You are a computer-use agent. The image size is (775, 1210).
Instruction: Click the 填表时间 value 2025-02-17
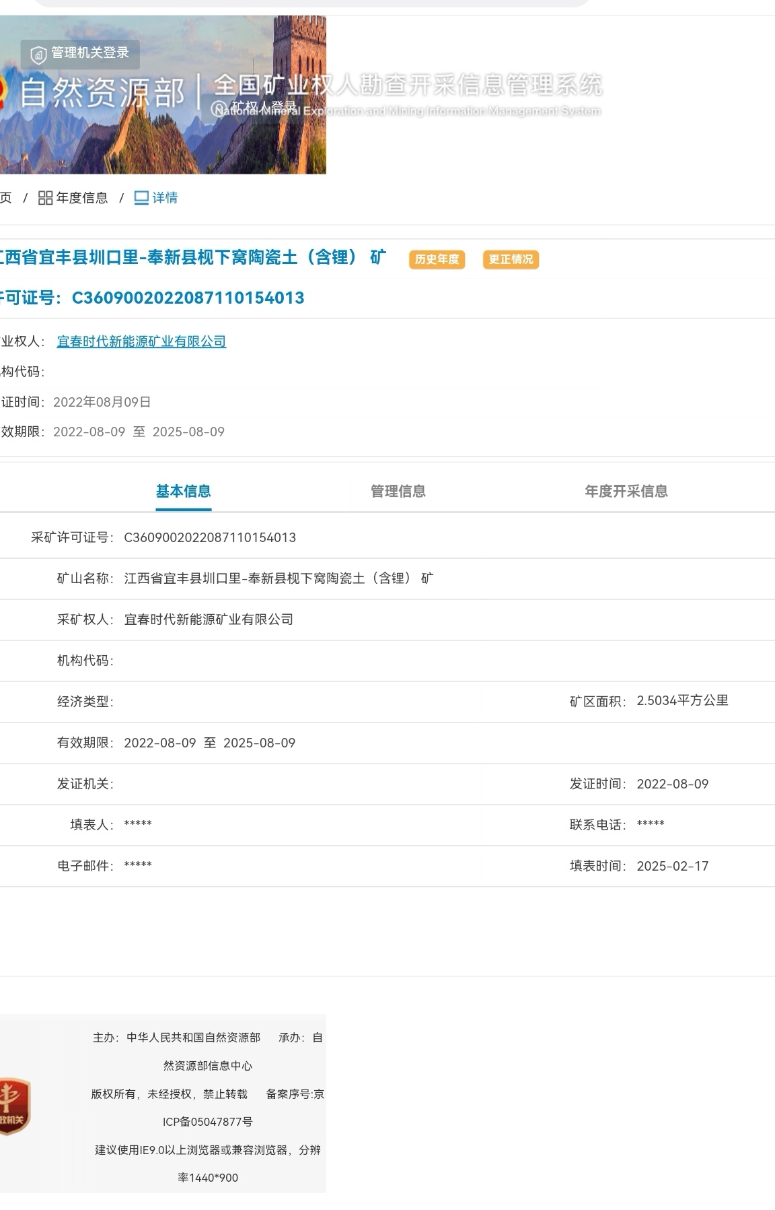click(673, 866)
